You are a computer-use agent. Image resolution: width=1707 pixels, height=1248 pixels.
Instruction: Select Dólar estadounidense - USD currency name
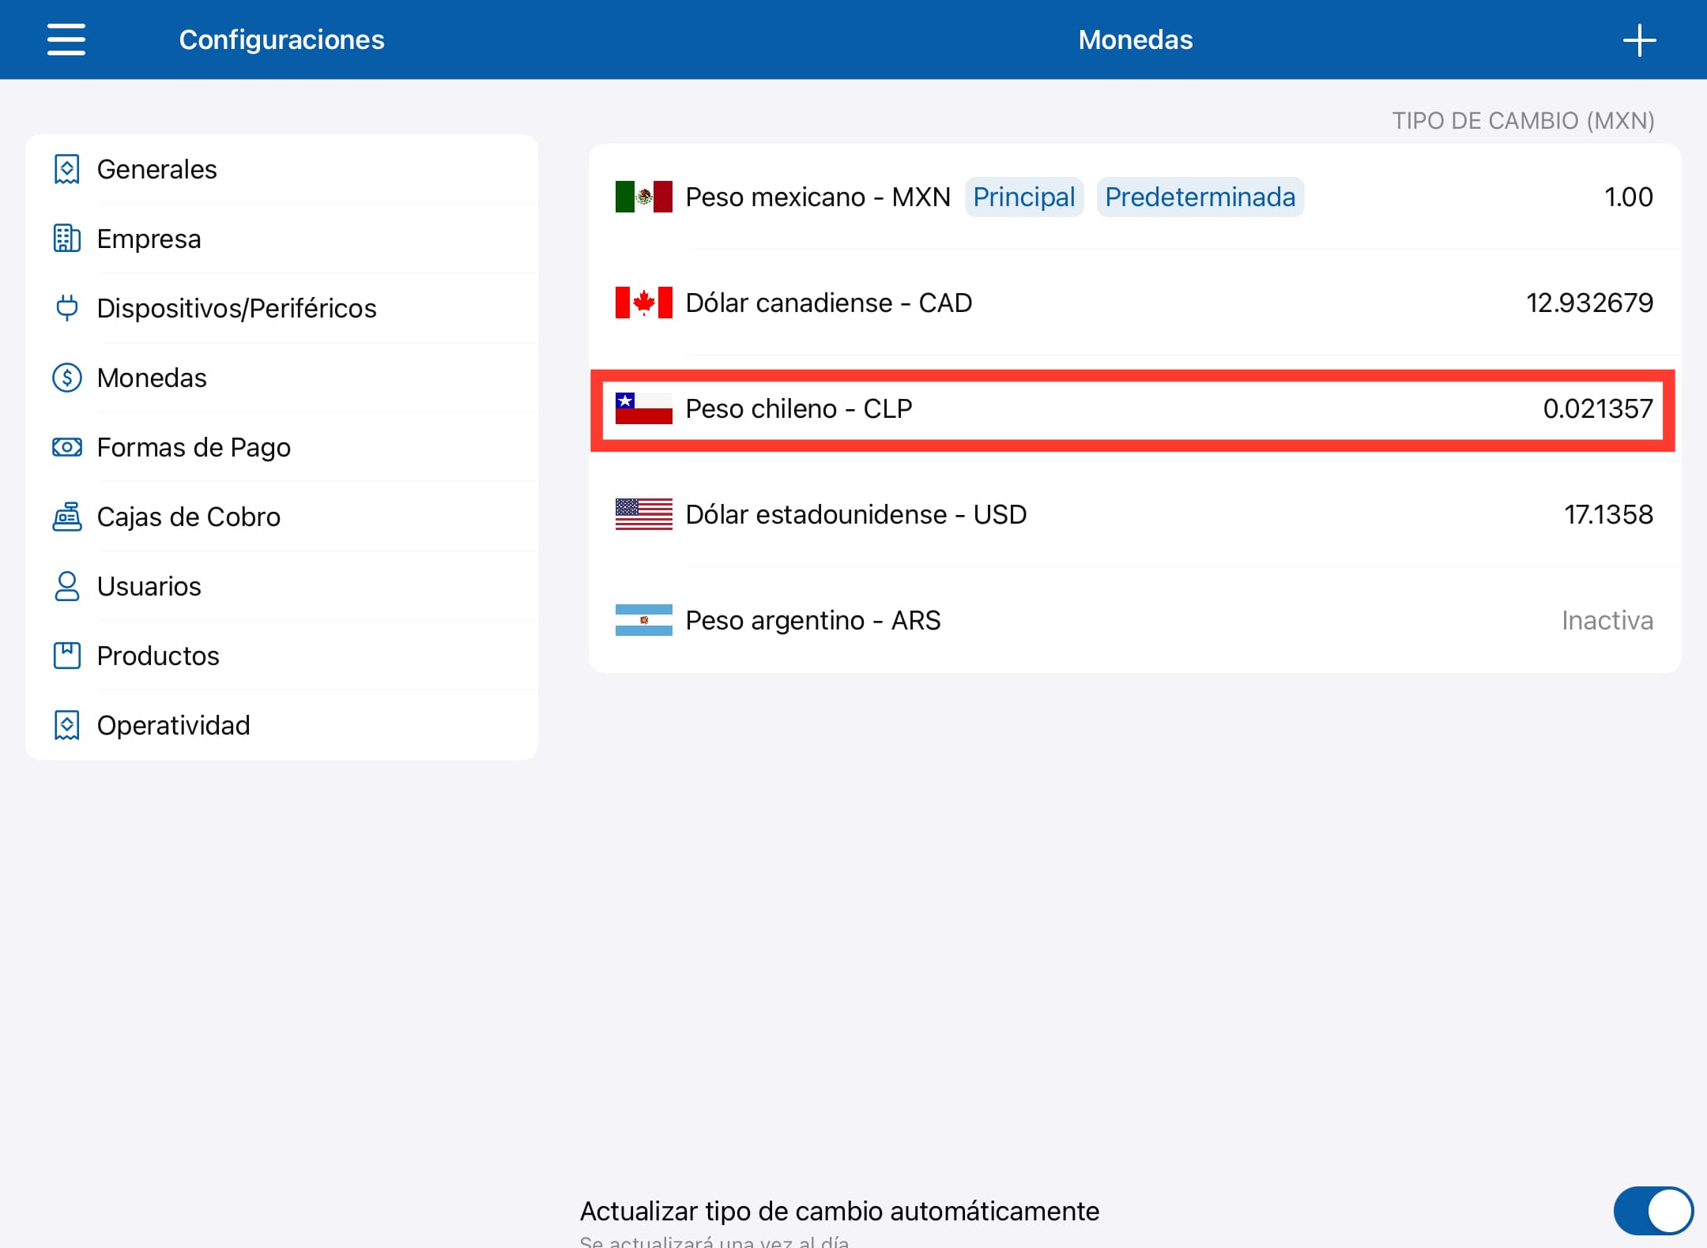click(856, 514)
